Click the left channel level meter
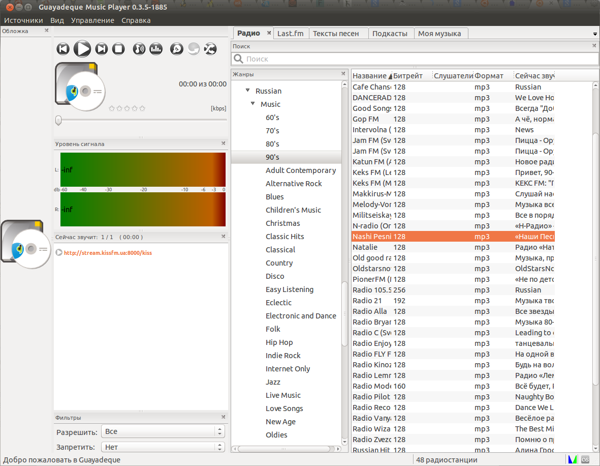The height and width of the screenshot is (466, 600). 143,169
